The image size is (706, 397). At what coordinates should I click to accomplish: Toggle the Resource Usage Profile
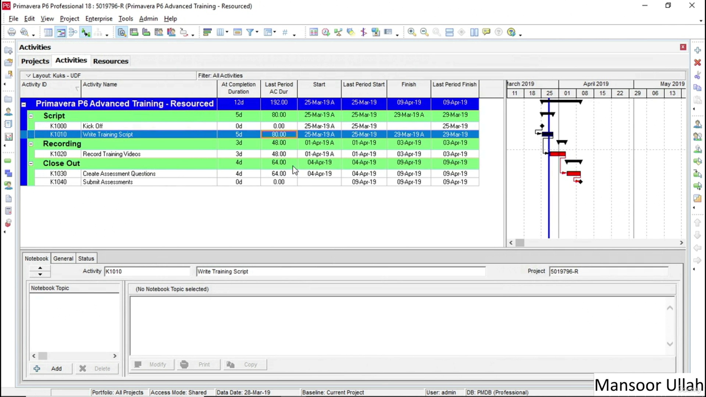coord(171,32)
